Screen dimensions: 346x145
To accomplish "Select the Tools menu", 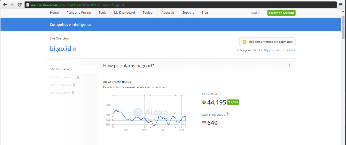I will click(x=102, y=13).
